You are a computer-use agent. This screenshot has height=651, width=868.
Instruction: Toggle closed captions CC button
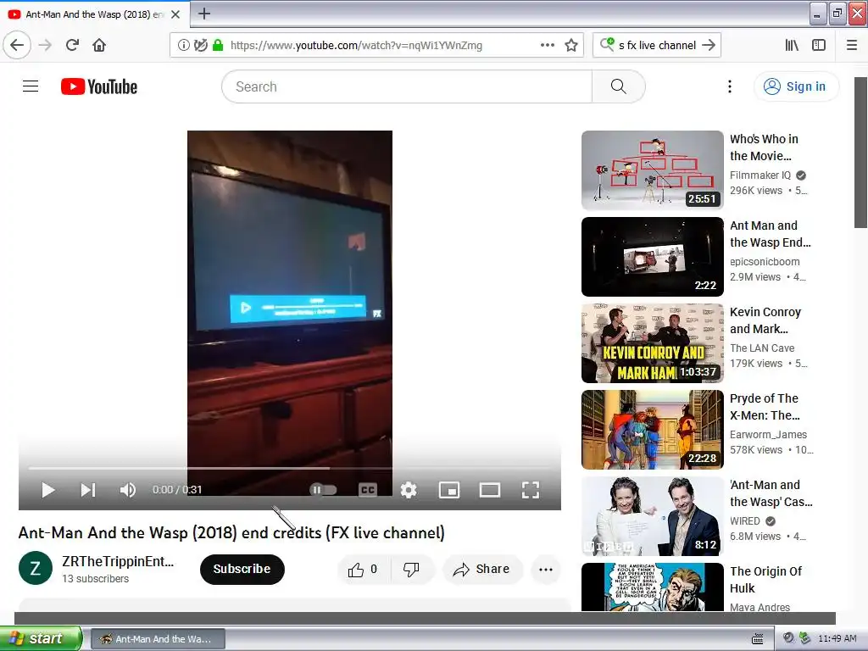pyautogui.click(x=368, y=490)
